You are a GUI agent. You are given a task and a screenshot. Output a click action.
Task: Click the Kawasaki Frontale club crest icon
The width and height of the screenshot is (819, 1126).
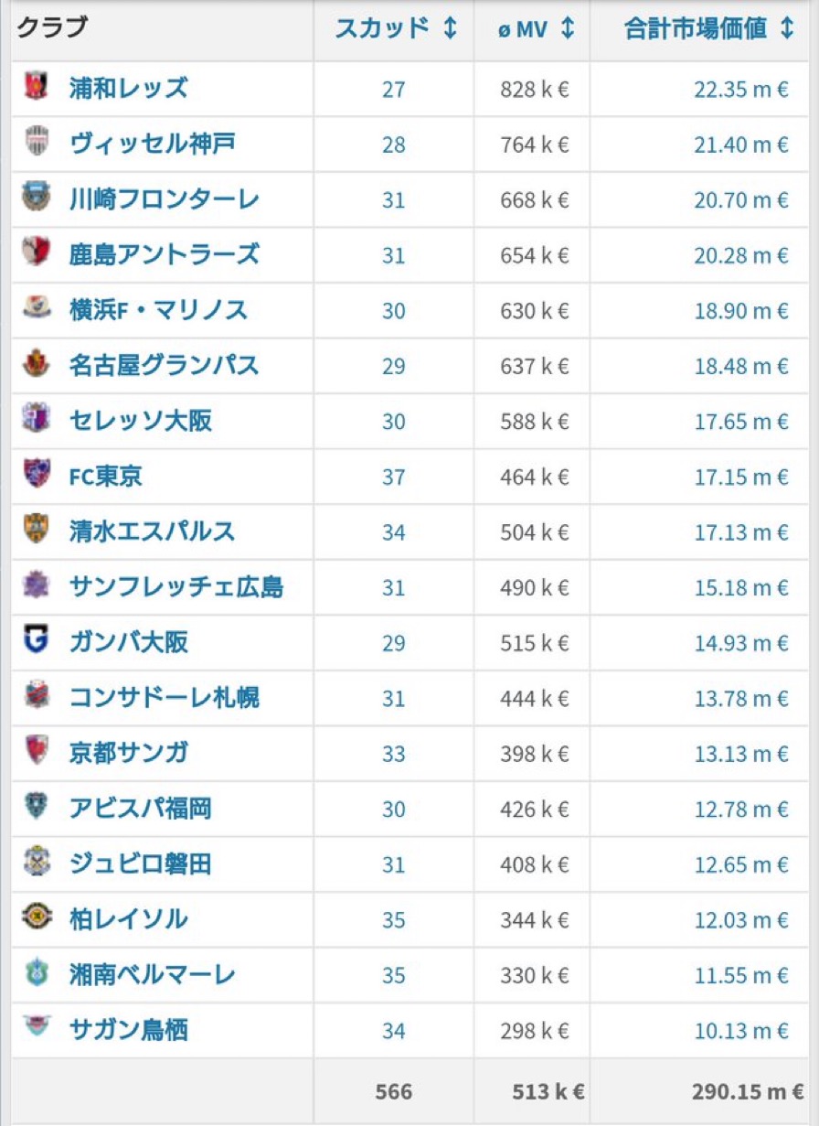[37, 198]
